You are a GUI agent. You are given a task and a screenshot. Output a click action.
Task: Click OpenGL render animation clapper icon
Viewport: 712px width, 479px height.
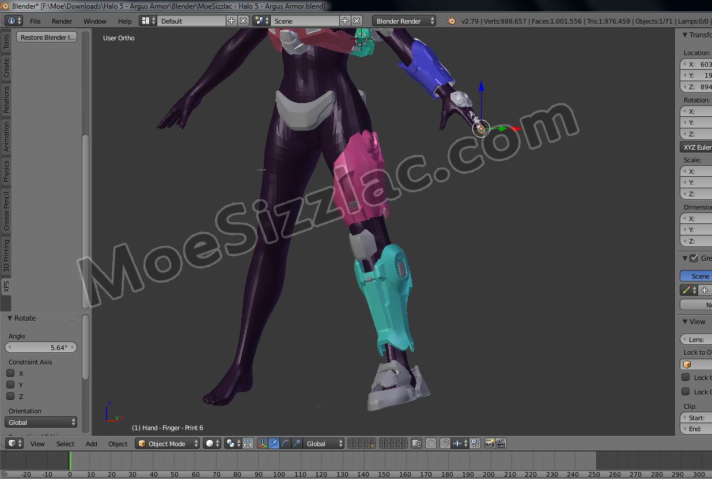point(501,443)
